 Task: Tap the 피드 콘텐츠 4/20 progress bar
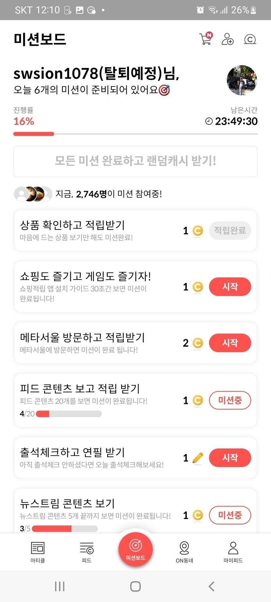tap(69, 414)
